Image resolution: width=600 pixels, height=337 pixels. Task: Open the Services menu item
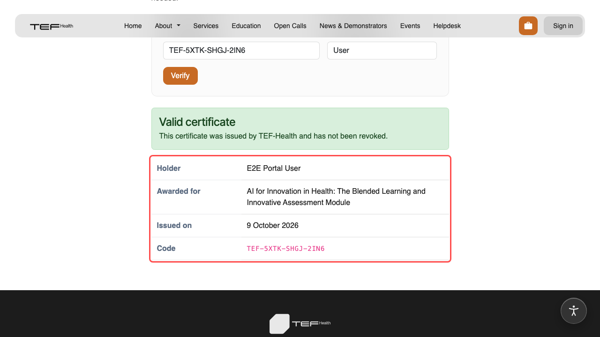[206, 26]
